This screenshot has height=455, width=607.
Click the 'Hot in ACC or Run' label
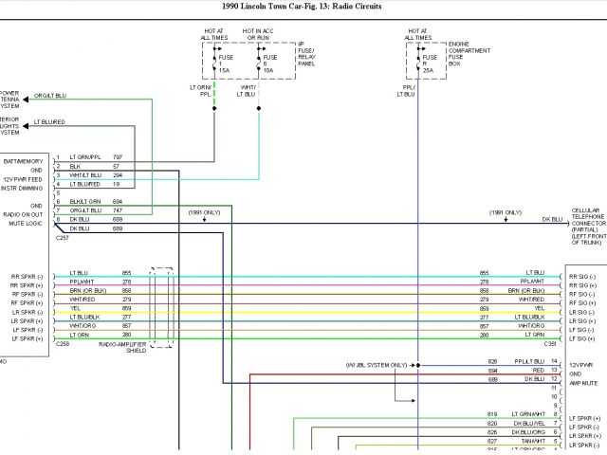click(x=259, y=35)
